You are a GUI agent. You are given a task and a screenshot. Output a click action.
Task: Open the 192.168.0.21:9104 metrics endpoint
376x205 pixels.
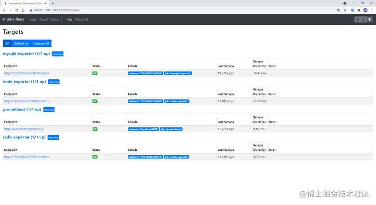(27, 73)
